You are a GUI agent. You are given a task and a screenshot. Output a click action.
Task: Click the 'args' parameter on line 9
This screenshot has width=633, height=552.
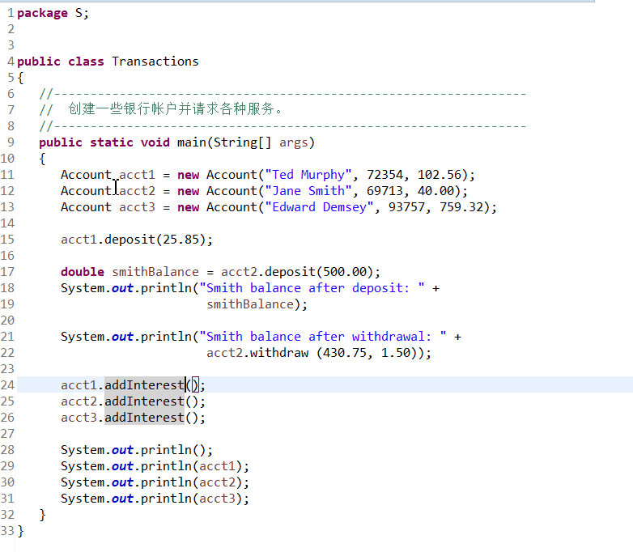(294, 143)
